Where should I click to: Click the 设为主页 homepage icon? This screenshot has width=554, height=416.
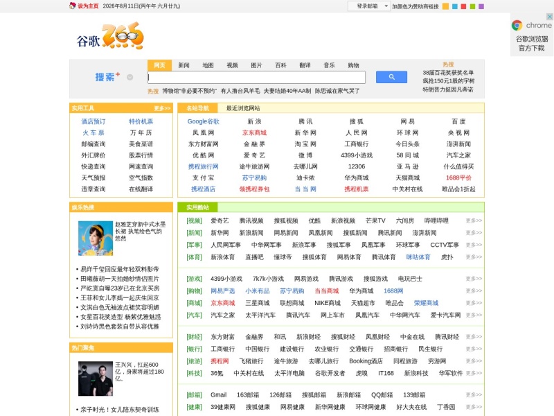pos(73,6)
